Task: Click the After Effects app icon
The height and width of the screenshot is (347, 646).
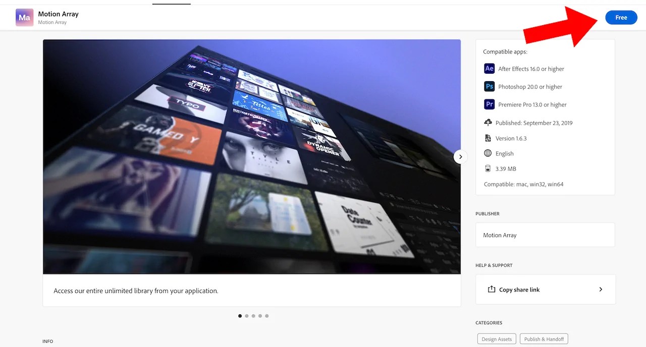Action: [489, 69]
